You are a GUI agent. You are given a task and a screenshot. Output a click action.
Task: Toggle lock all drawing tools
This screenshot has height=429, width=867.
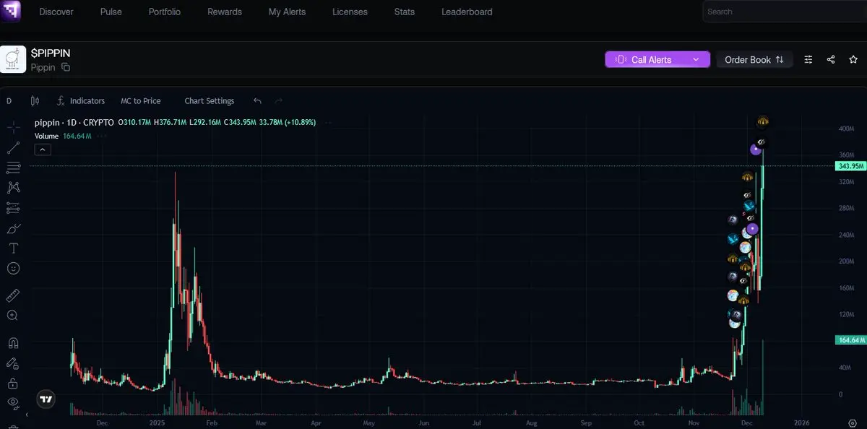[x=13, y=383]
